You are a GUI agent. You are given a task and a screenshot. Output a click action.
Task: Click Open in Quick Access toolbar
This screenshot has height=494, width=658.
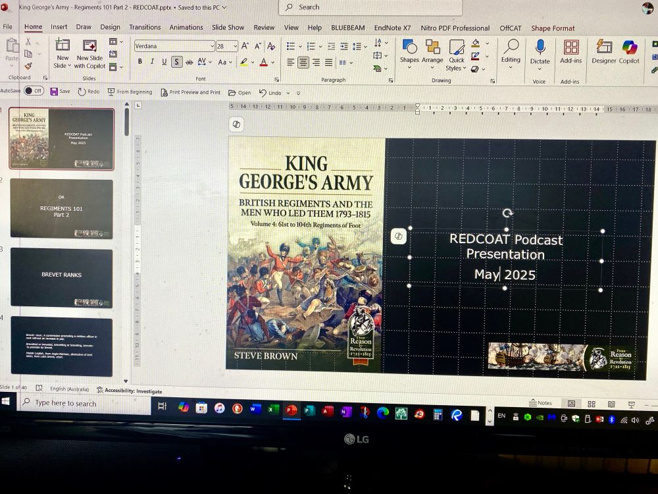(240, 92)
